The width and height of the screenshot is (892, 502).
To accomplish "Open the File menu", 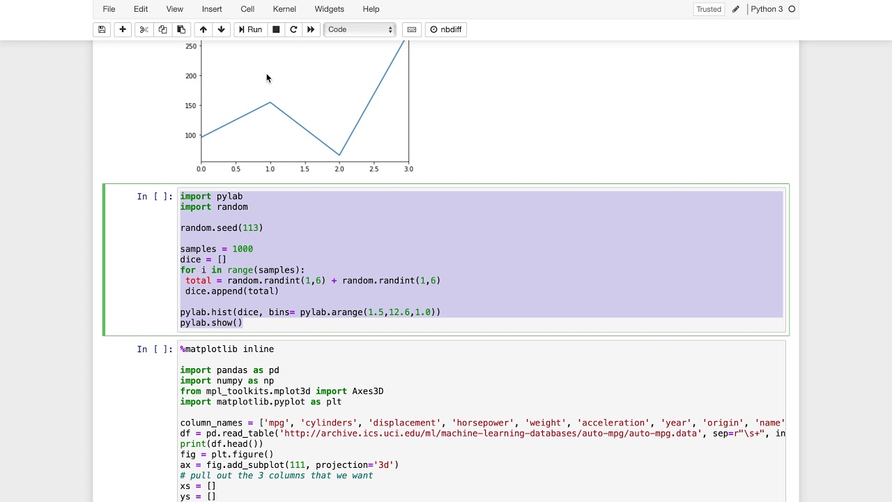I will click(x=109, y=9).
